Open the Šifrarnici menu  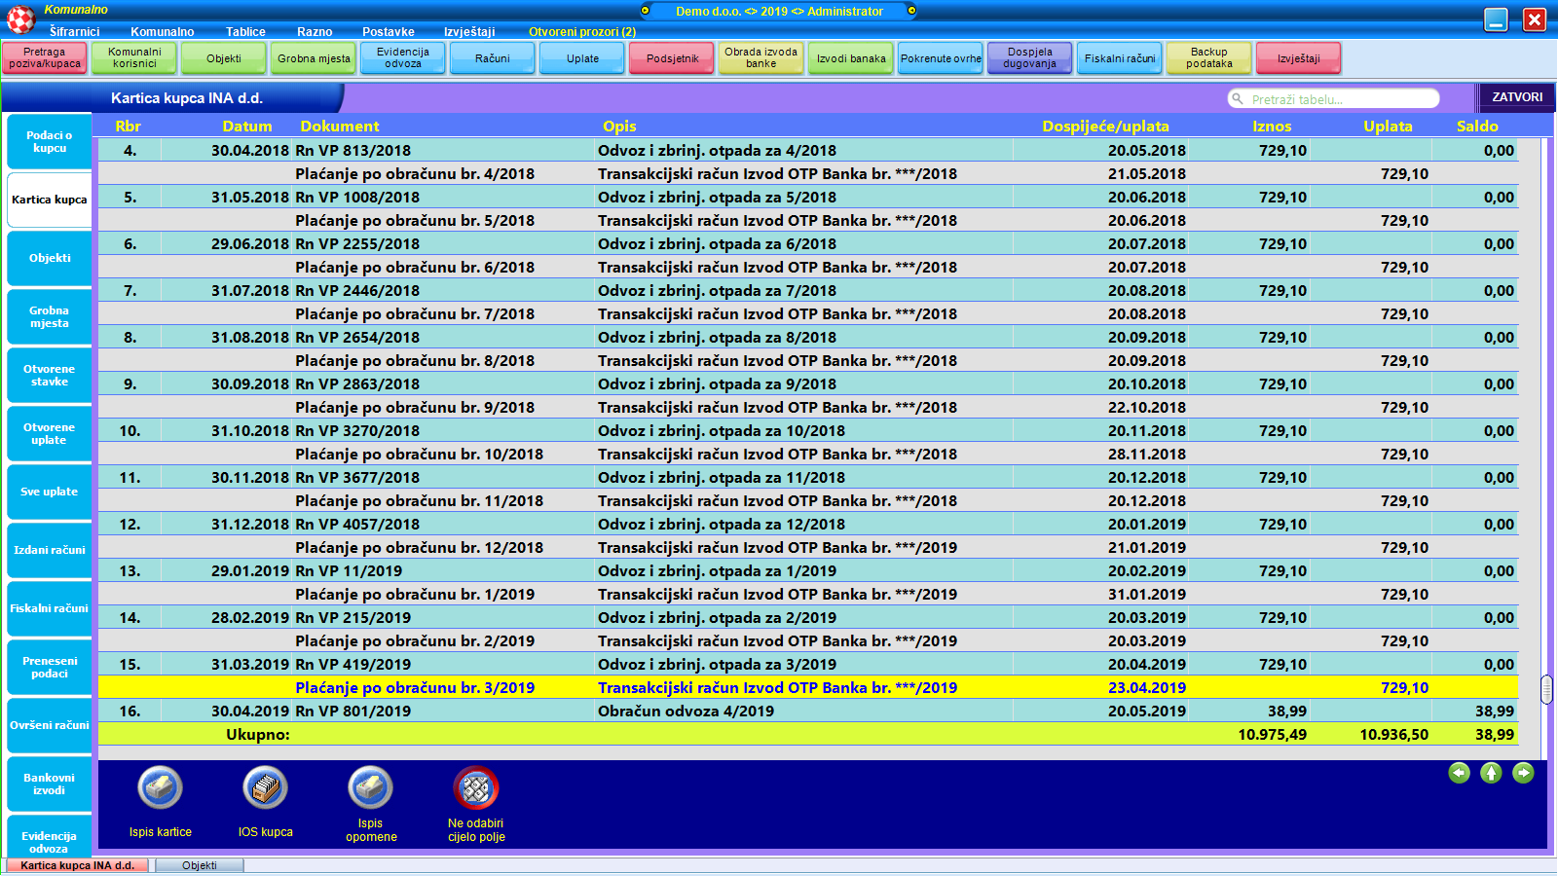tap(74, 32)
